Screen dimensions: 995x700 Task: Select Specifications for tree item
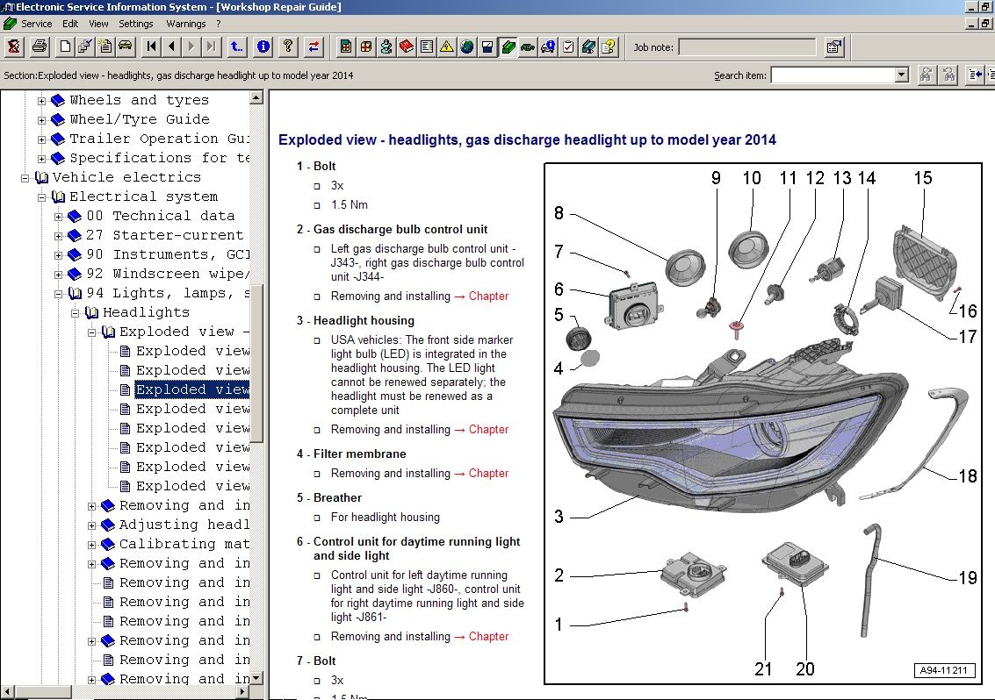pyautogui.click(x=159, y=158)
